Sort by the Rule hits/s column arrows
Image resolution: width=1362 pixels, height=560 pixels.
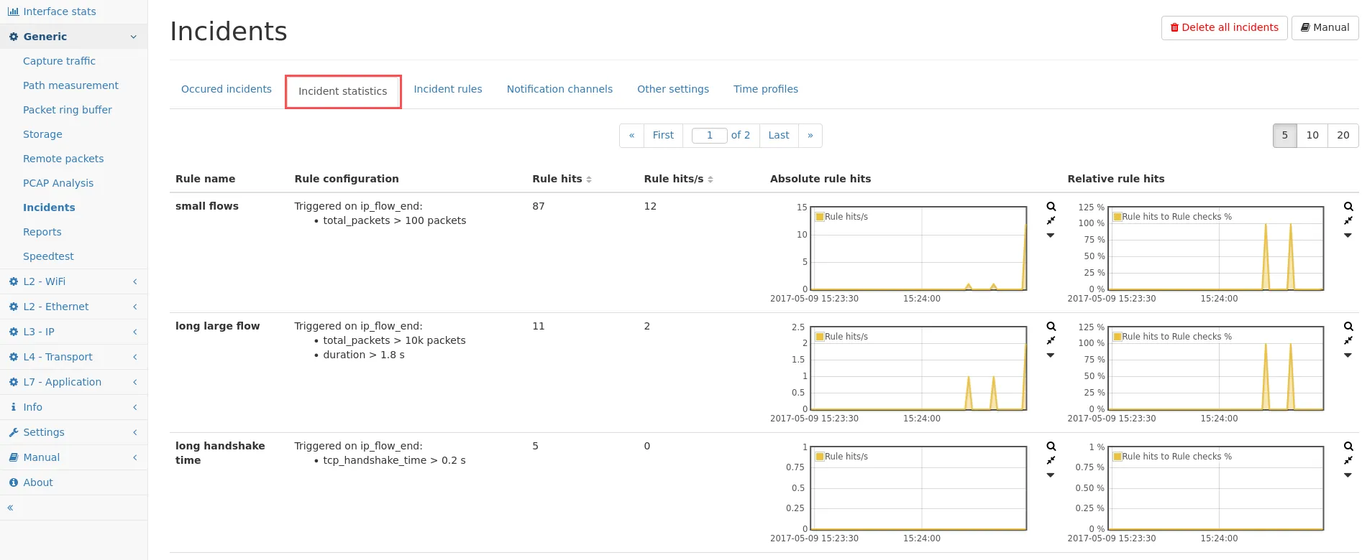coord(710,179)
